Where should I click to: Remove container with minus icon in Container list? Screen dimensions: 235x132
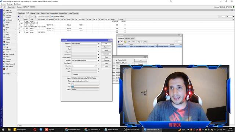(122, 42)
